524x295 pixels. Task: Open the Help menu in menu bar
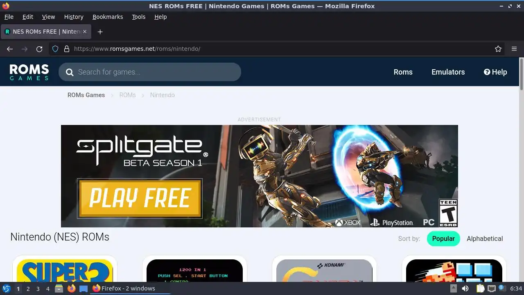160,17
